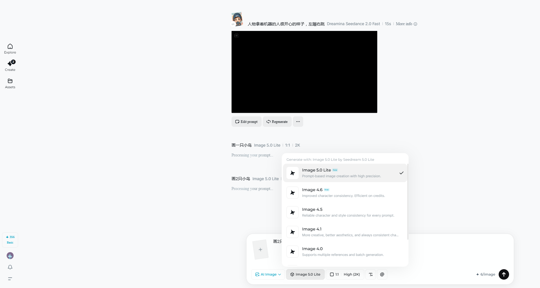Screen dimensions: 540x288
Task: Click the Edit prompt button
Action: click(x=246, y=122)
